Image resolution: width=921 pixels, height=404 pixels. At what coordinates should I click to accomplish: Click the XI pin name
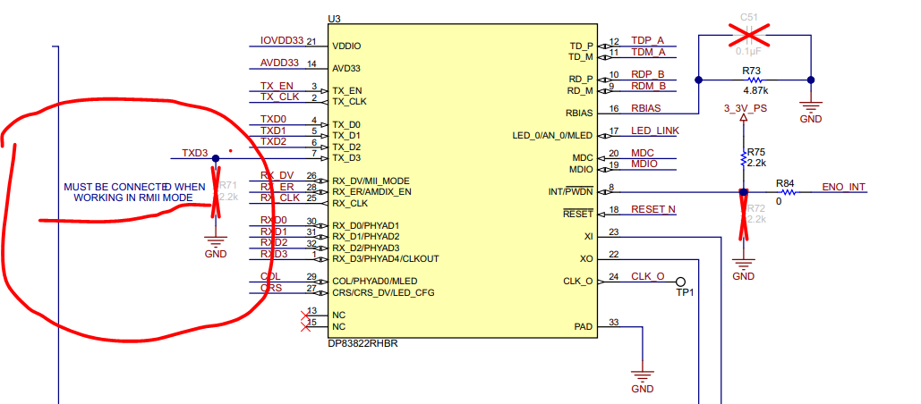coord(589,236)
